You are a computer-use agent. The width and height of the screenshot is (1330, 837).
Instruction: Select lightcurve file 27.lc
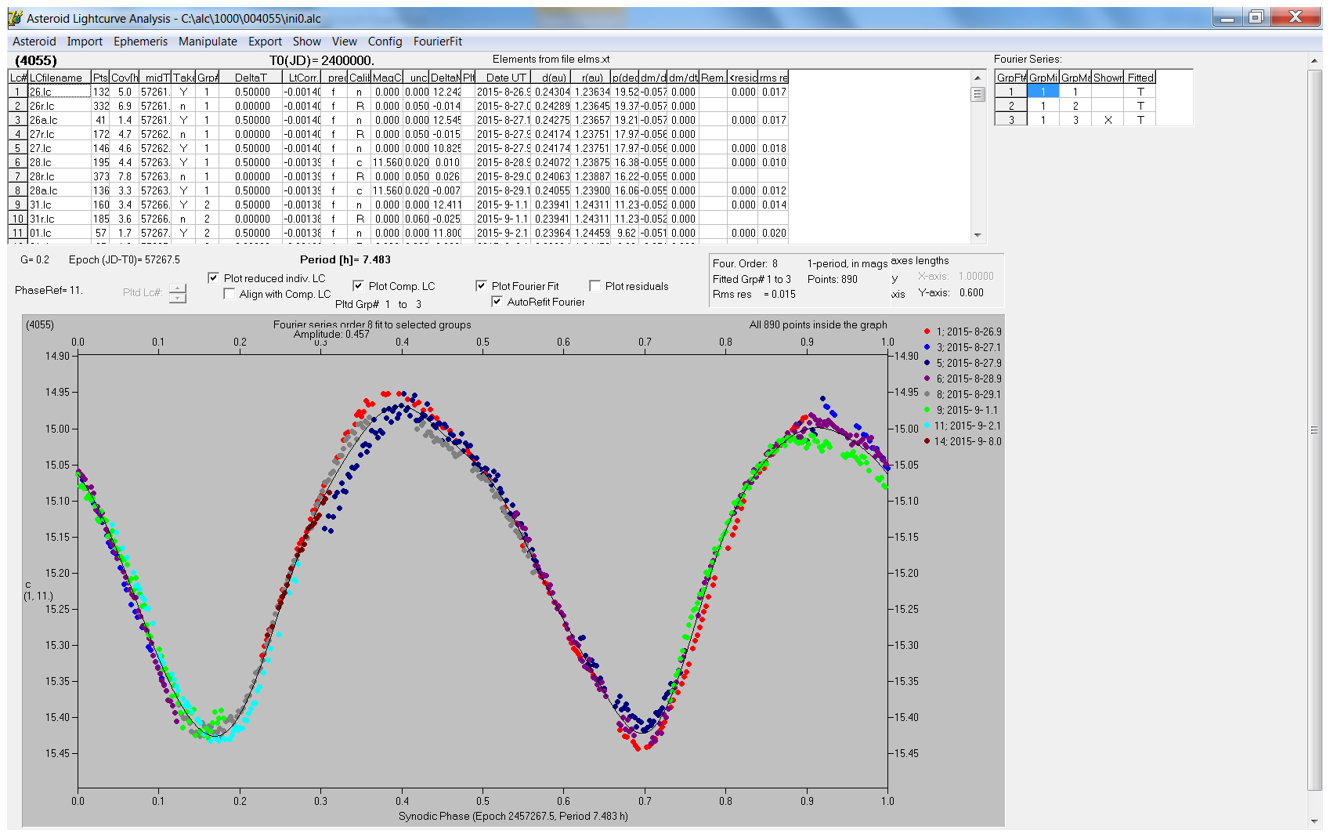pyautogui.click(x=60, y=148)
